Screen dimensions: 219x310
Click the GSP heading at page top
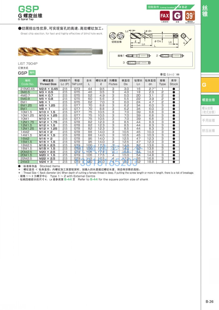point(28,9)
